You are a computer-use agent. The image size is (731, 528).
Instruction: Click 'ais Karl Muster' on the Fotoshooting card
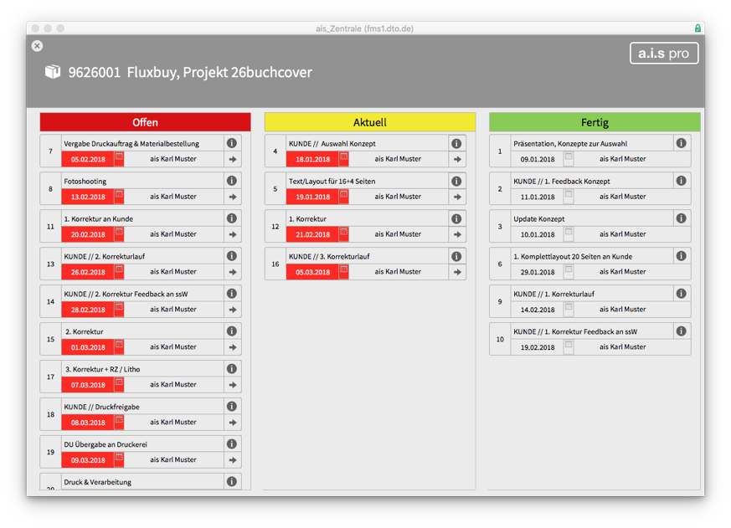tap(173, 197)
